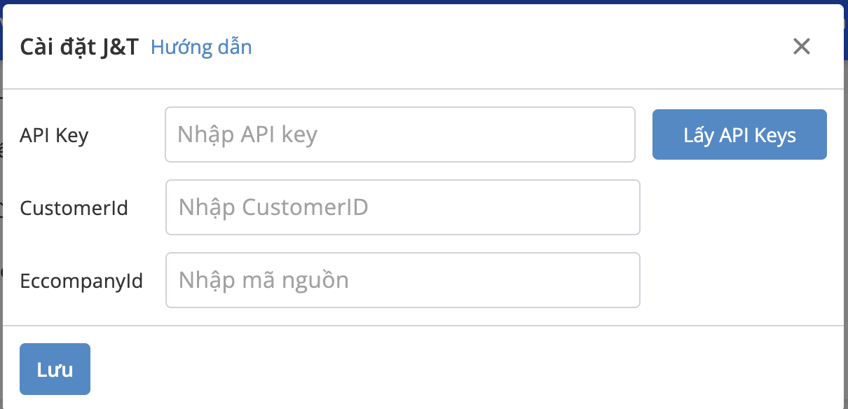Click the API Key field label
This screenshot has height=409, width=848.
tap(54, 134)
